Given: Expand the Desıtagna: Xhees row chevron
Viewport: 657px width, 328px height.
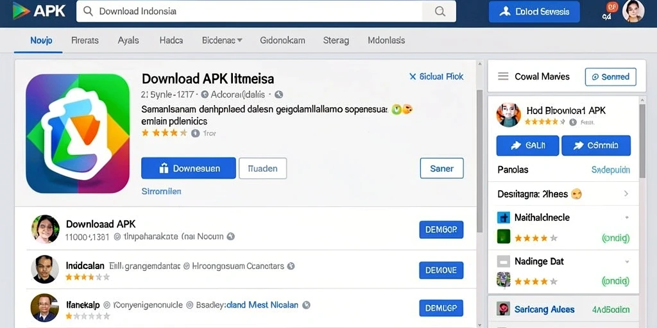Looking at the screenshot, I should (x=626, y=193).
